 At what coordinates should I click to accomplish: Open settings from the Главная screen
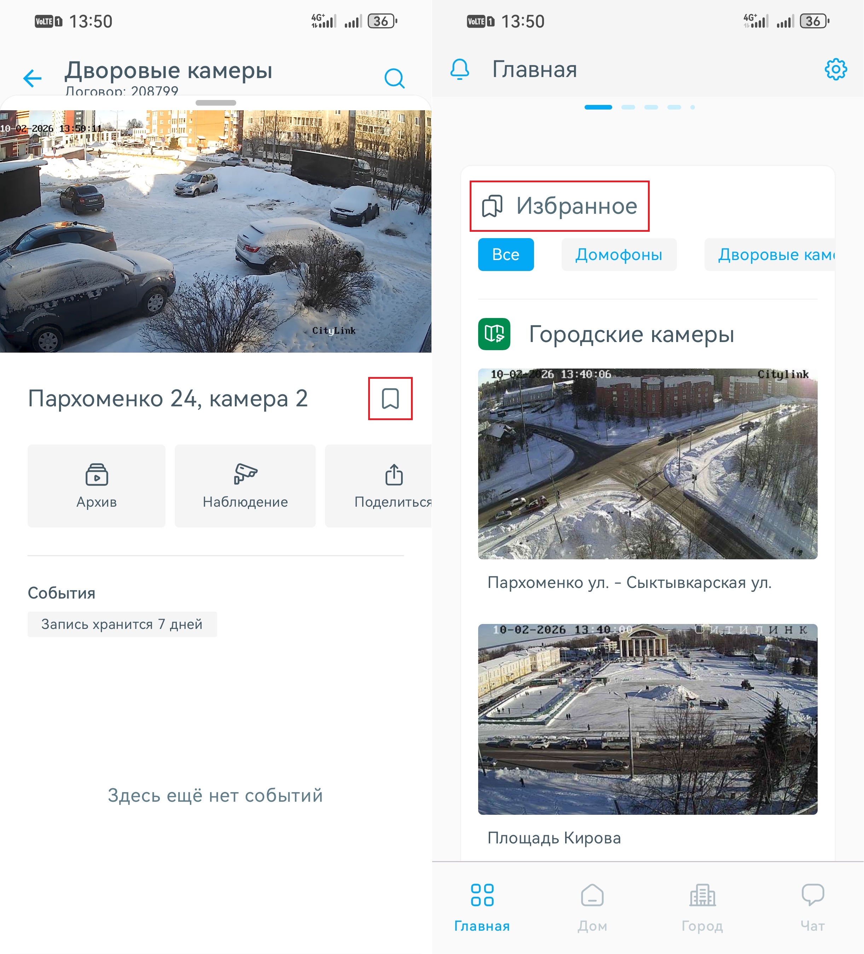(836, 69)
